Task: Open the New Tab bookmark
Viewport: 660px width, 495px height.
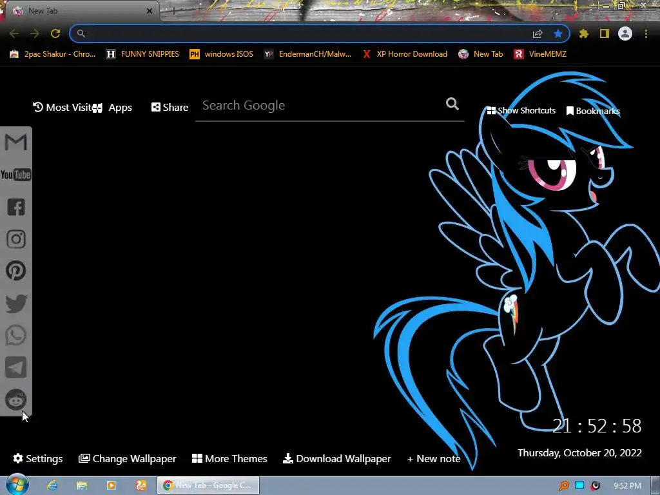Action: click(x=481, y=54)
